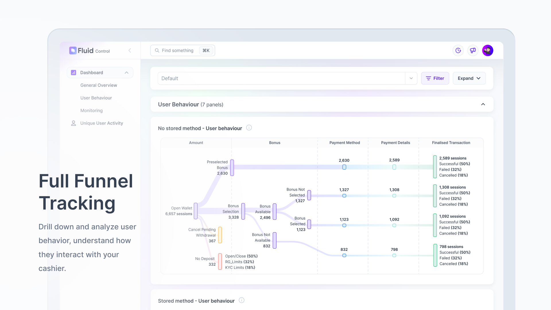Open the Default view dropdown arrow

pos(411,78)
